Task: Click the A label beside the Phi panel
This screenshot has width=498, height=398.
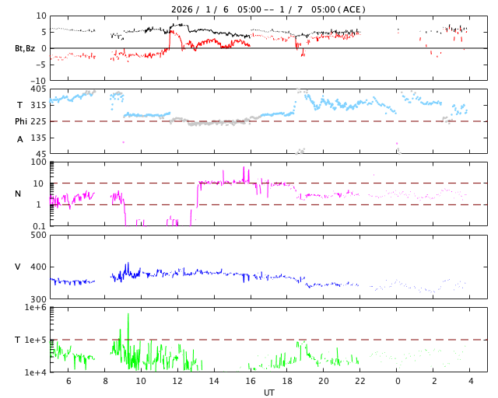Action: click(x=20, y=139)
